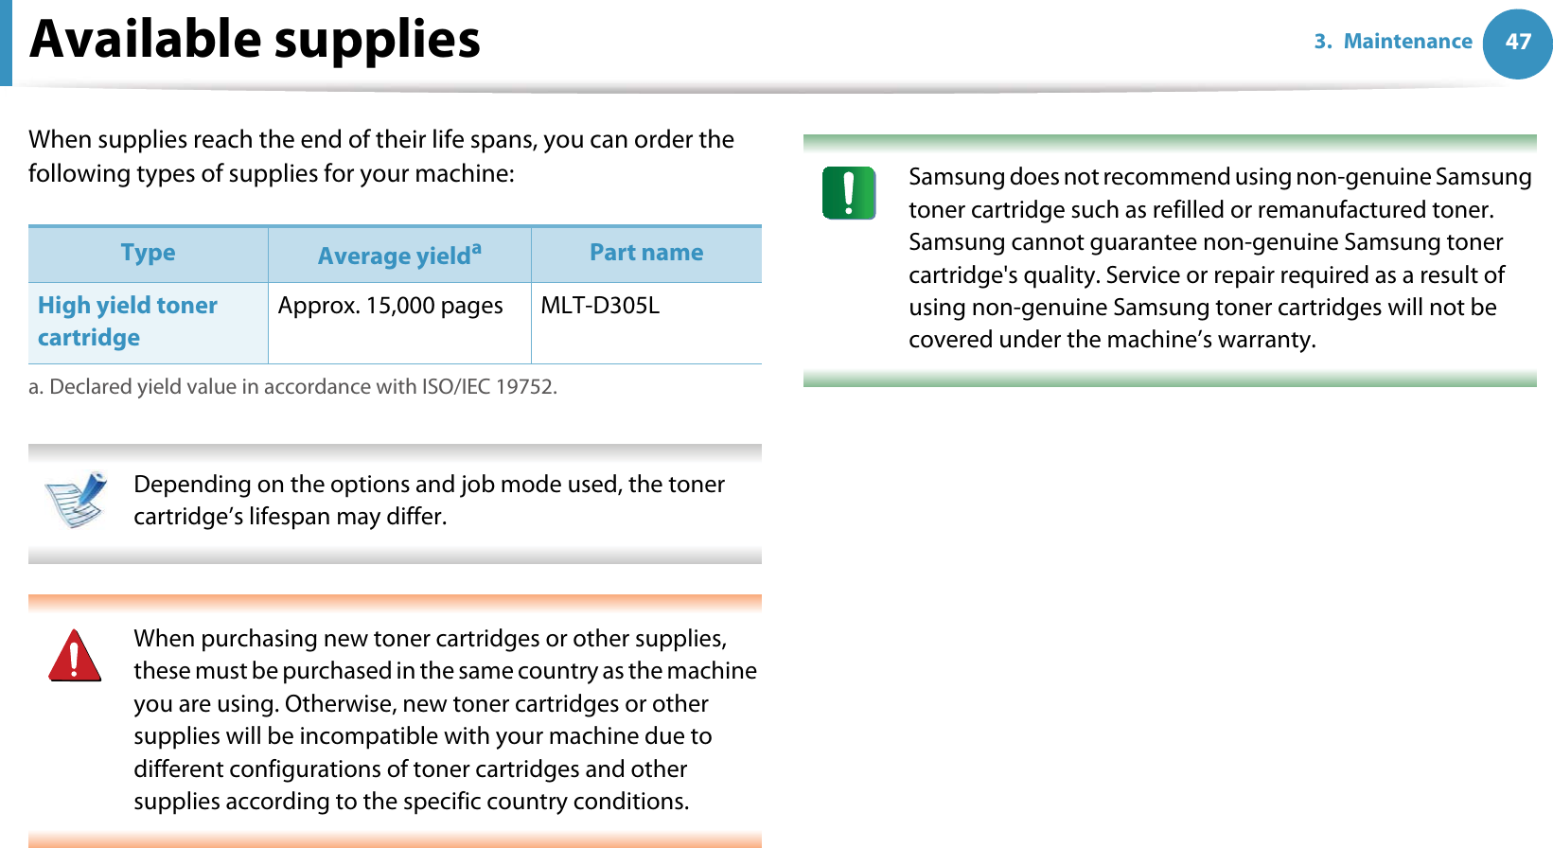This screenshot has width=1553, height=848.
Task: Select the "Average yield" column header
Action: [x=394, y=256]
